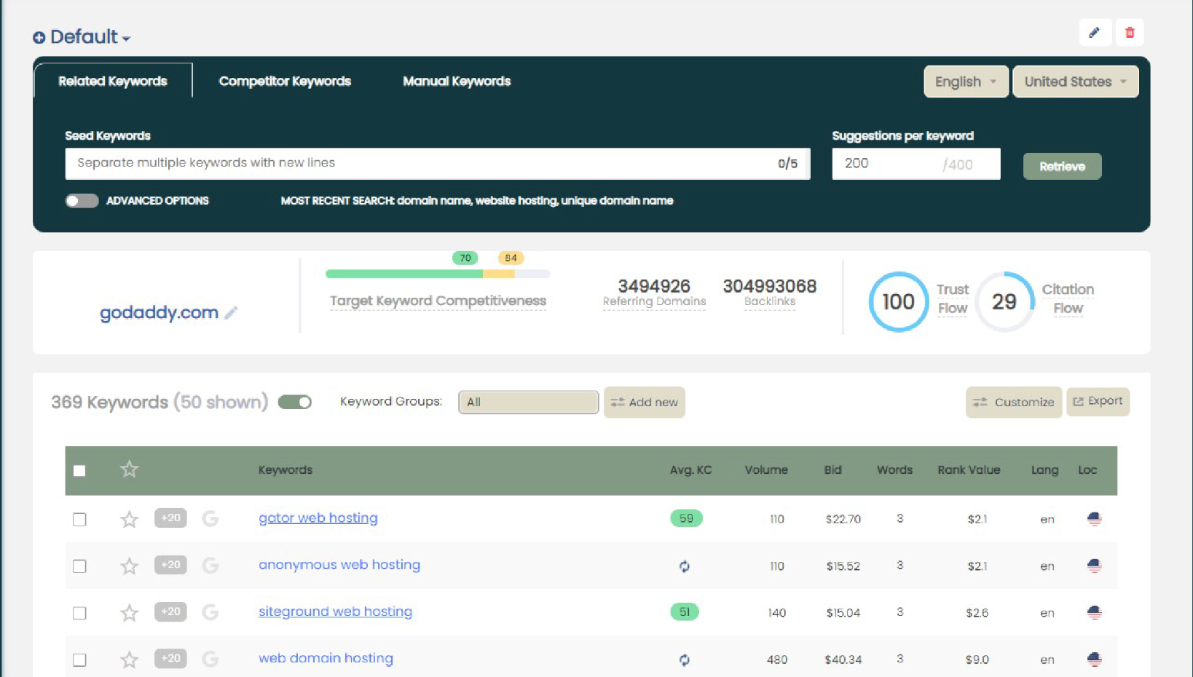Image resolution: width=1193 pixels, height=677 pixels.
Task: Check the web domain hosting row checkbox
Action: 79,660
